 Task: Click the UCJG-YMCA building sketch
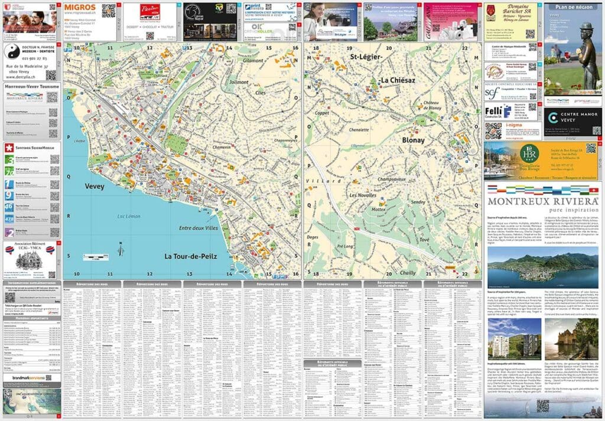pos(30,262)
